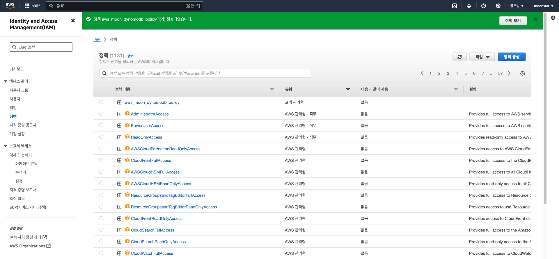Image resolution: width=559 pixels, height=259 pixels.
Task: Focus the IAM 검색 sidebar search field
Action: click(x=41, y=47)
